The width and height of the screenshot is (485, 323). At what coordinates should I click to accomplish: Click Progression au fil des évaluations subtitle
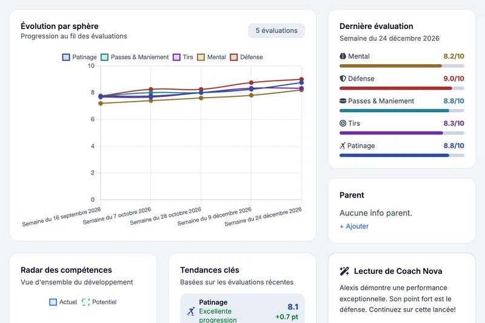pyautogui.click(x=74, y=36)
